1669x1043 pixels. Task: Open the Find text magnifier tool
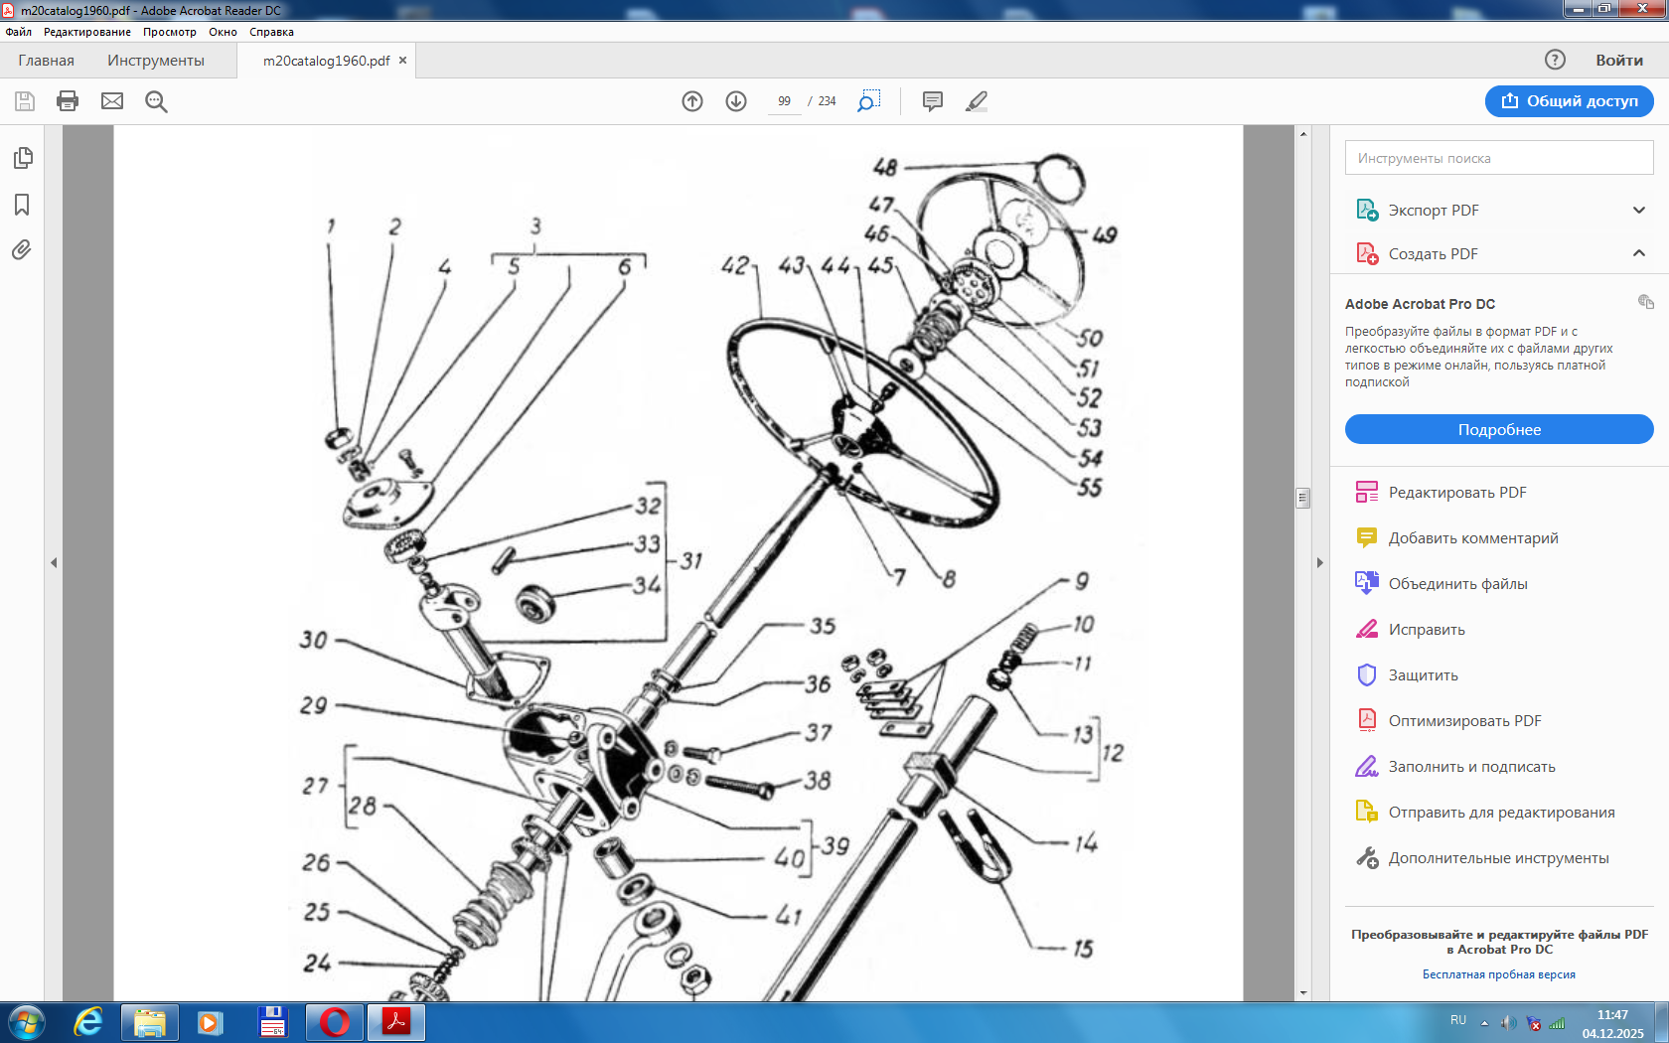click(x=156, y=101)
